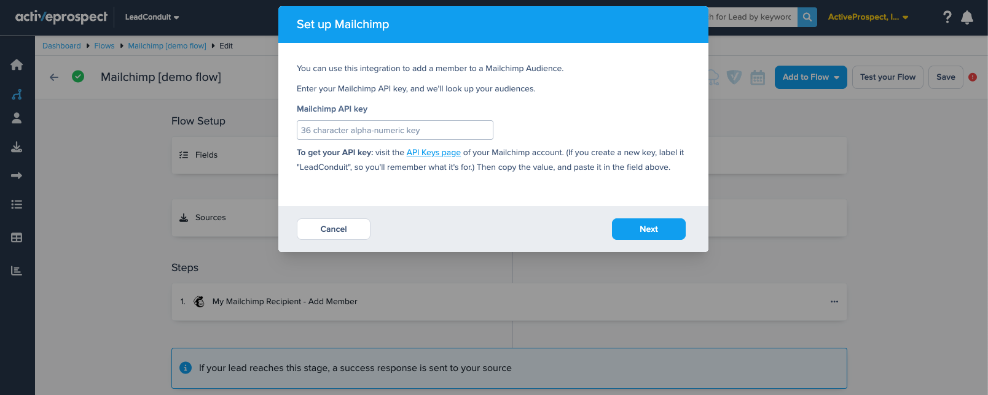
Task: Click the ActiveProspect logo
Action: [x=61, y=17]
